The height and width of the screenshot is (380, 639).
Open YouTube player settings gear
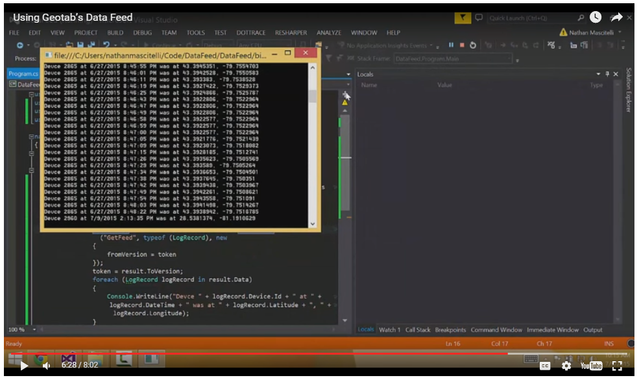(566, 366)
